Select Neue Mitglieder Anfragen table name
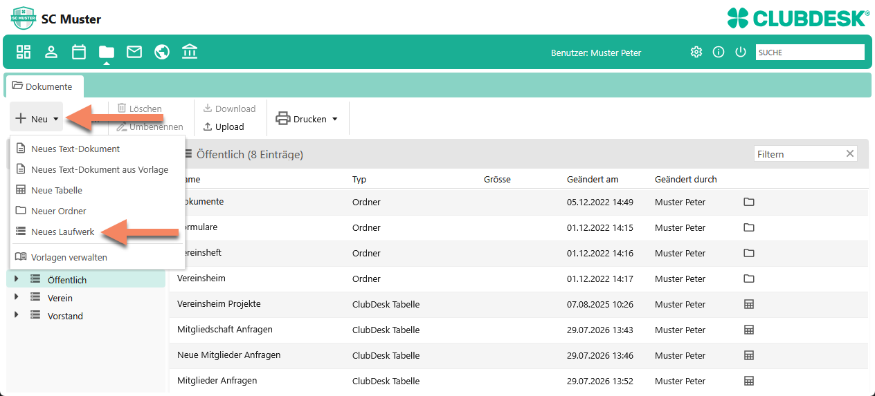The image size is (875, 396). pos(229,355)
